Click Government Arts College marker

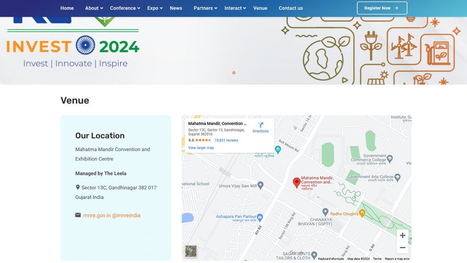(x=397, y=177)
